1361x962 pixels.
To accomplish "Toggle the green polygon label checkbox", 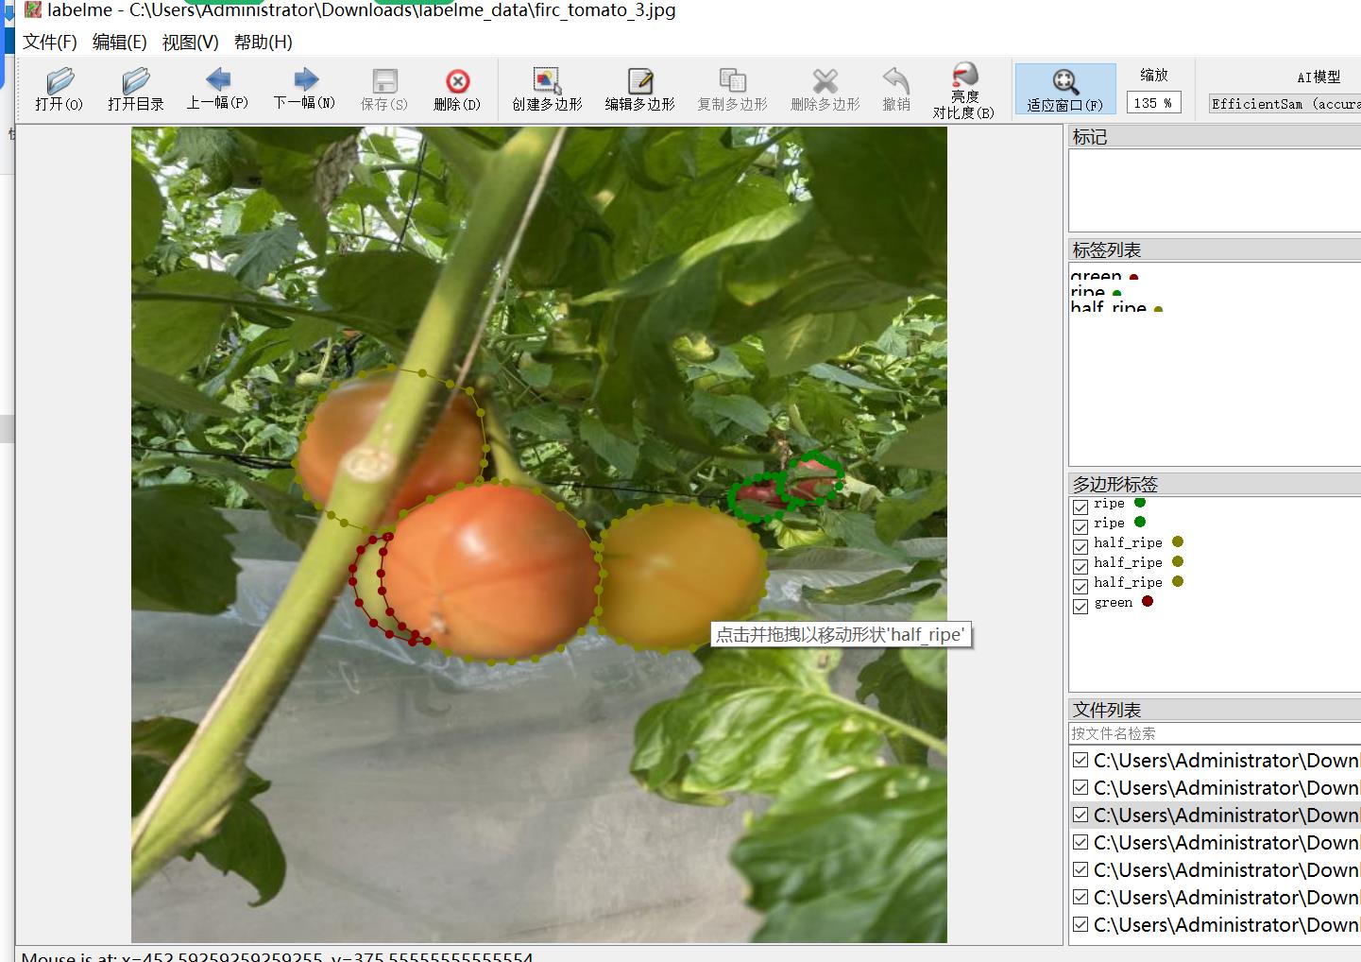I will [1080, 606].
